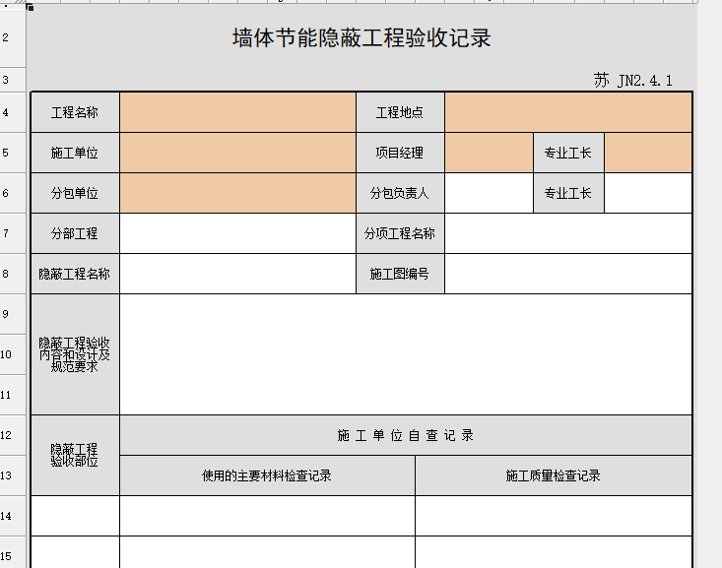Click the empty cell beside 分部工程
This screenshot has width=722, height=568.
(237, 233)
